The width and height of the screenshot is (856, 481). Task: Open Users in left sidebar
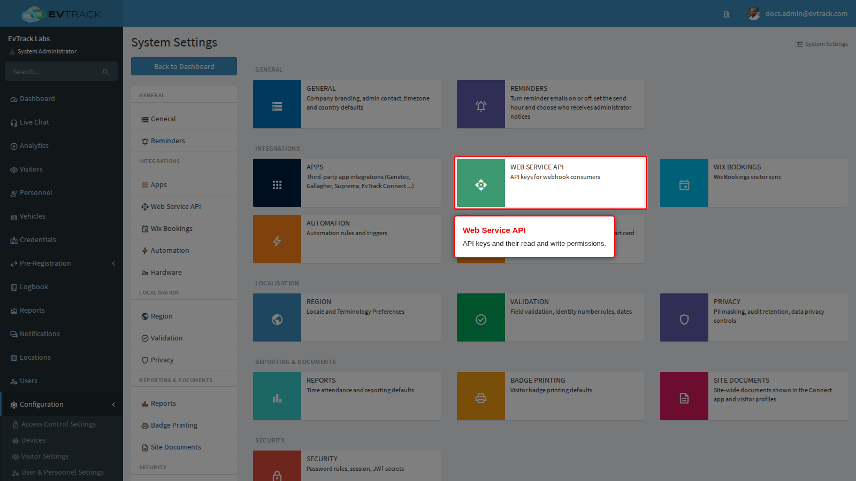(x=62, y=381)
